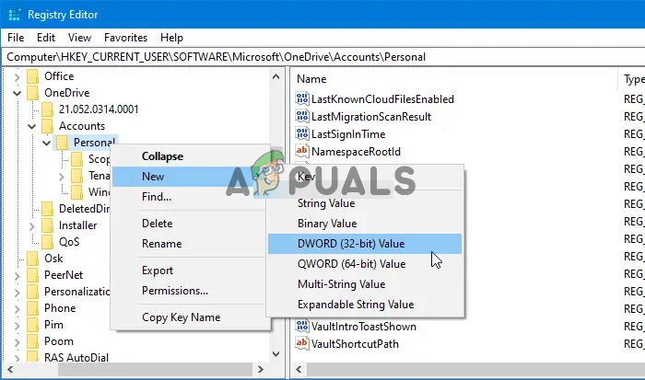
Task: Expand the PeerNet key
Action: point(17,276)
